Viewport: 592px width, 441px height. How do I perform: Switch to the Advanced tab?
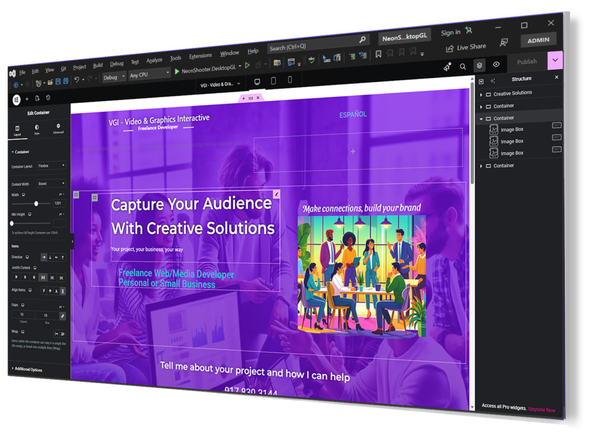[x=58, y=128]
